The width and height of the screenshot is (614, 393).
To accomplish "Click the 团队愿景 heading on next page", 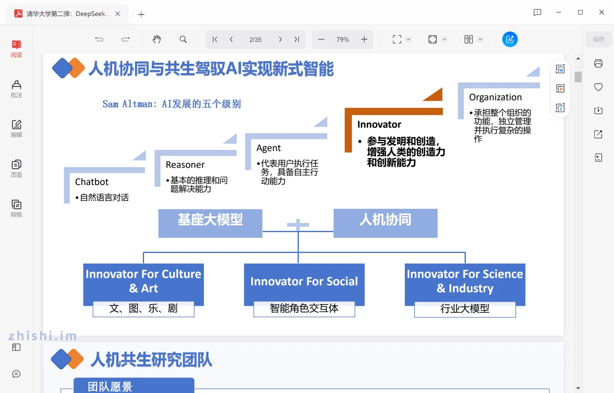I will [x=110, y=386].
